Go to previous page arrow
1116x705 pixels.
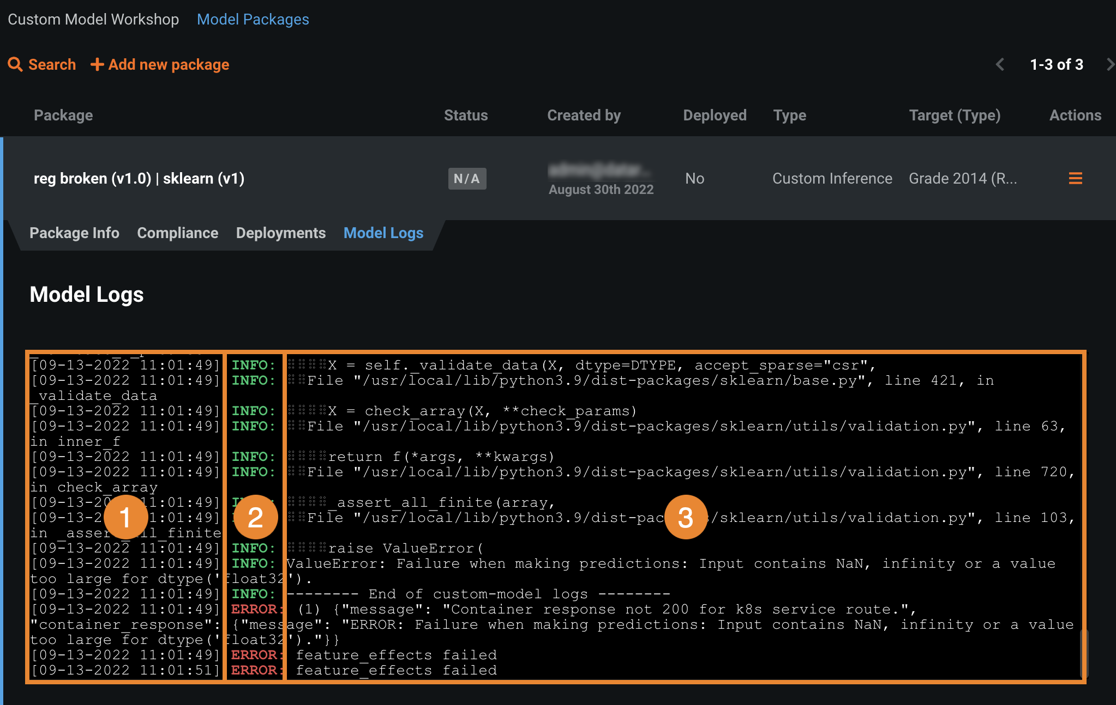click(x=1000, y=64)
